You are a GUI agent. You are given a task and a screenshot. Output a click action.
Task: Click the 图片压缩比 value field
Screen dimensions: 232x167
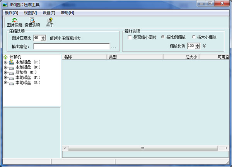coord(38,38)
